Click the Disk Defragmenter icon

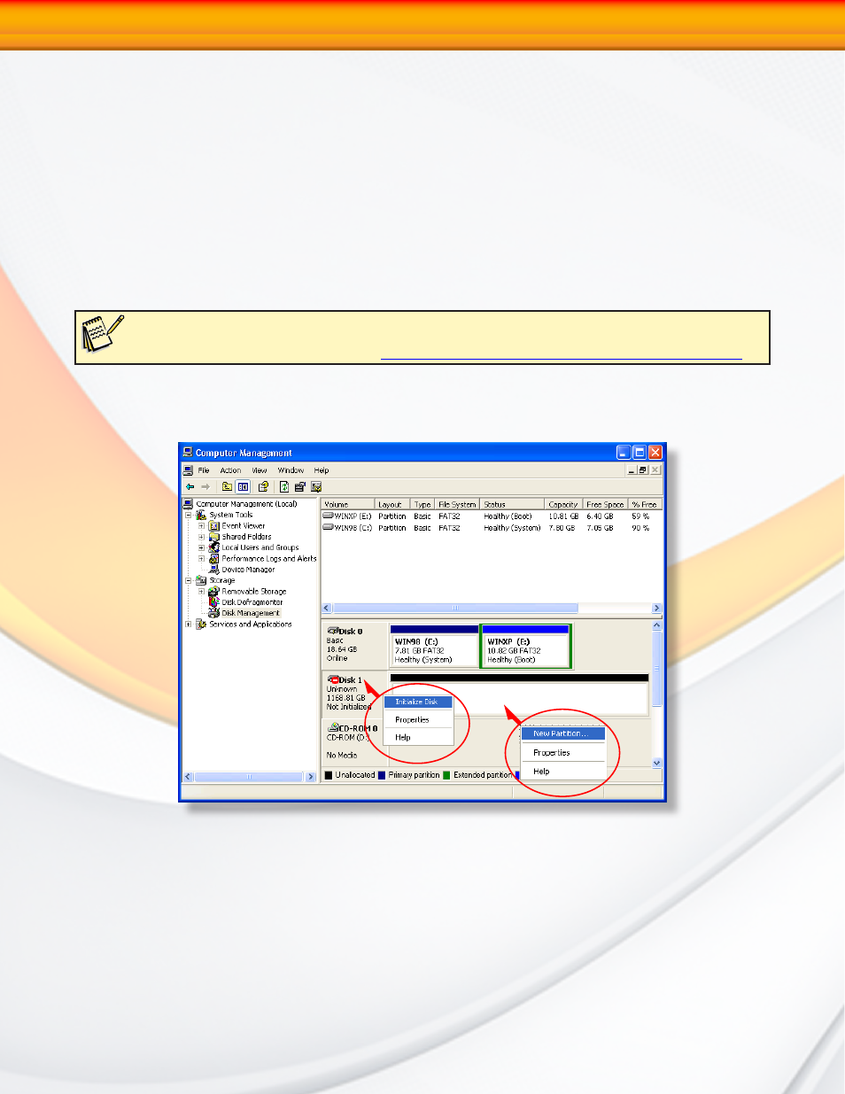pyautogui.click(x=214, y=602)
